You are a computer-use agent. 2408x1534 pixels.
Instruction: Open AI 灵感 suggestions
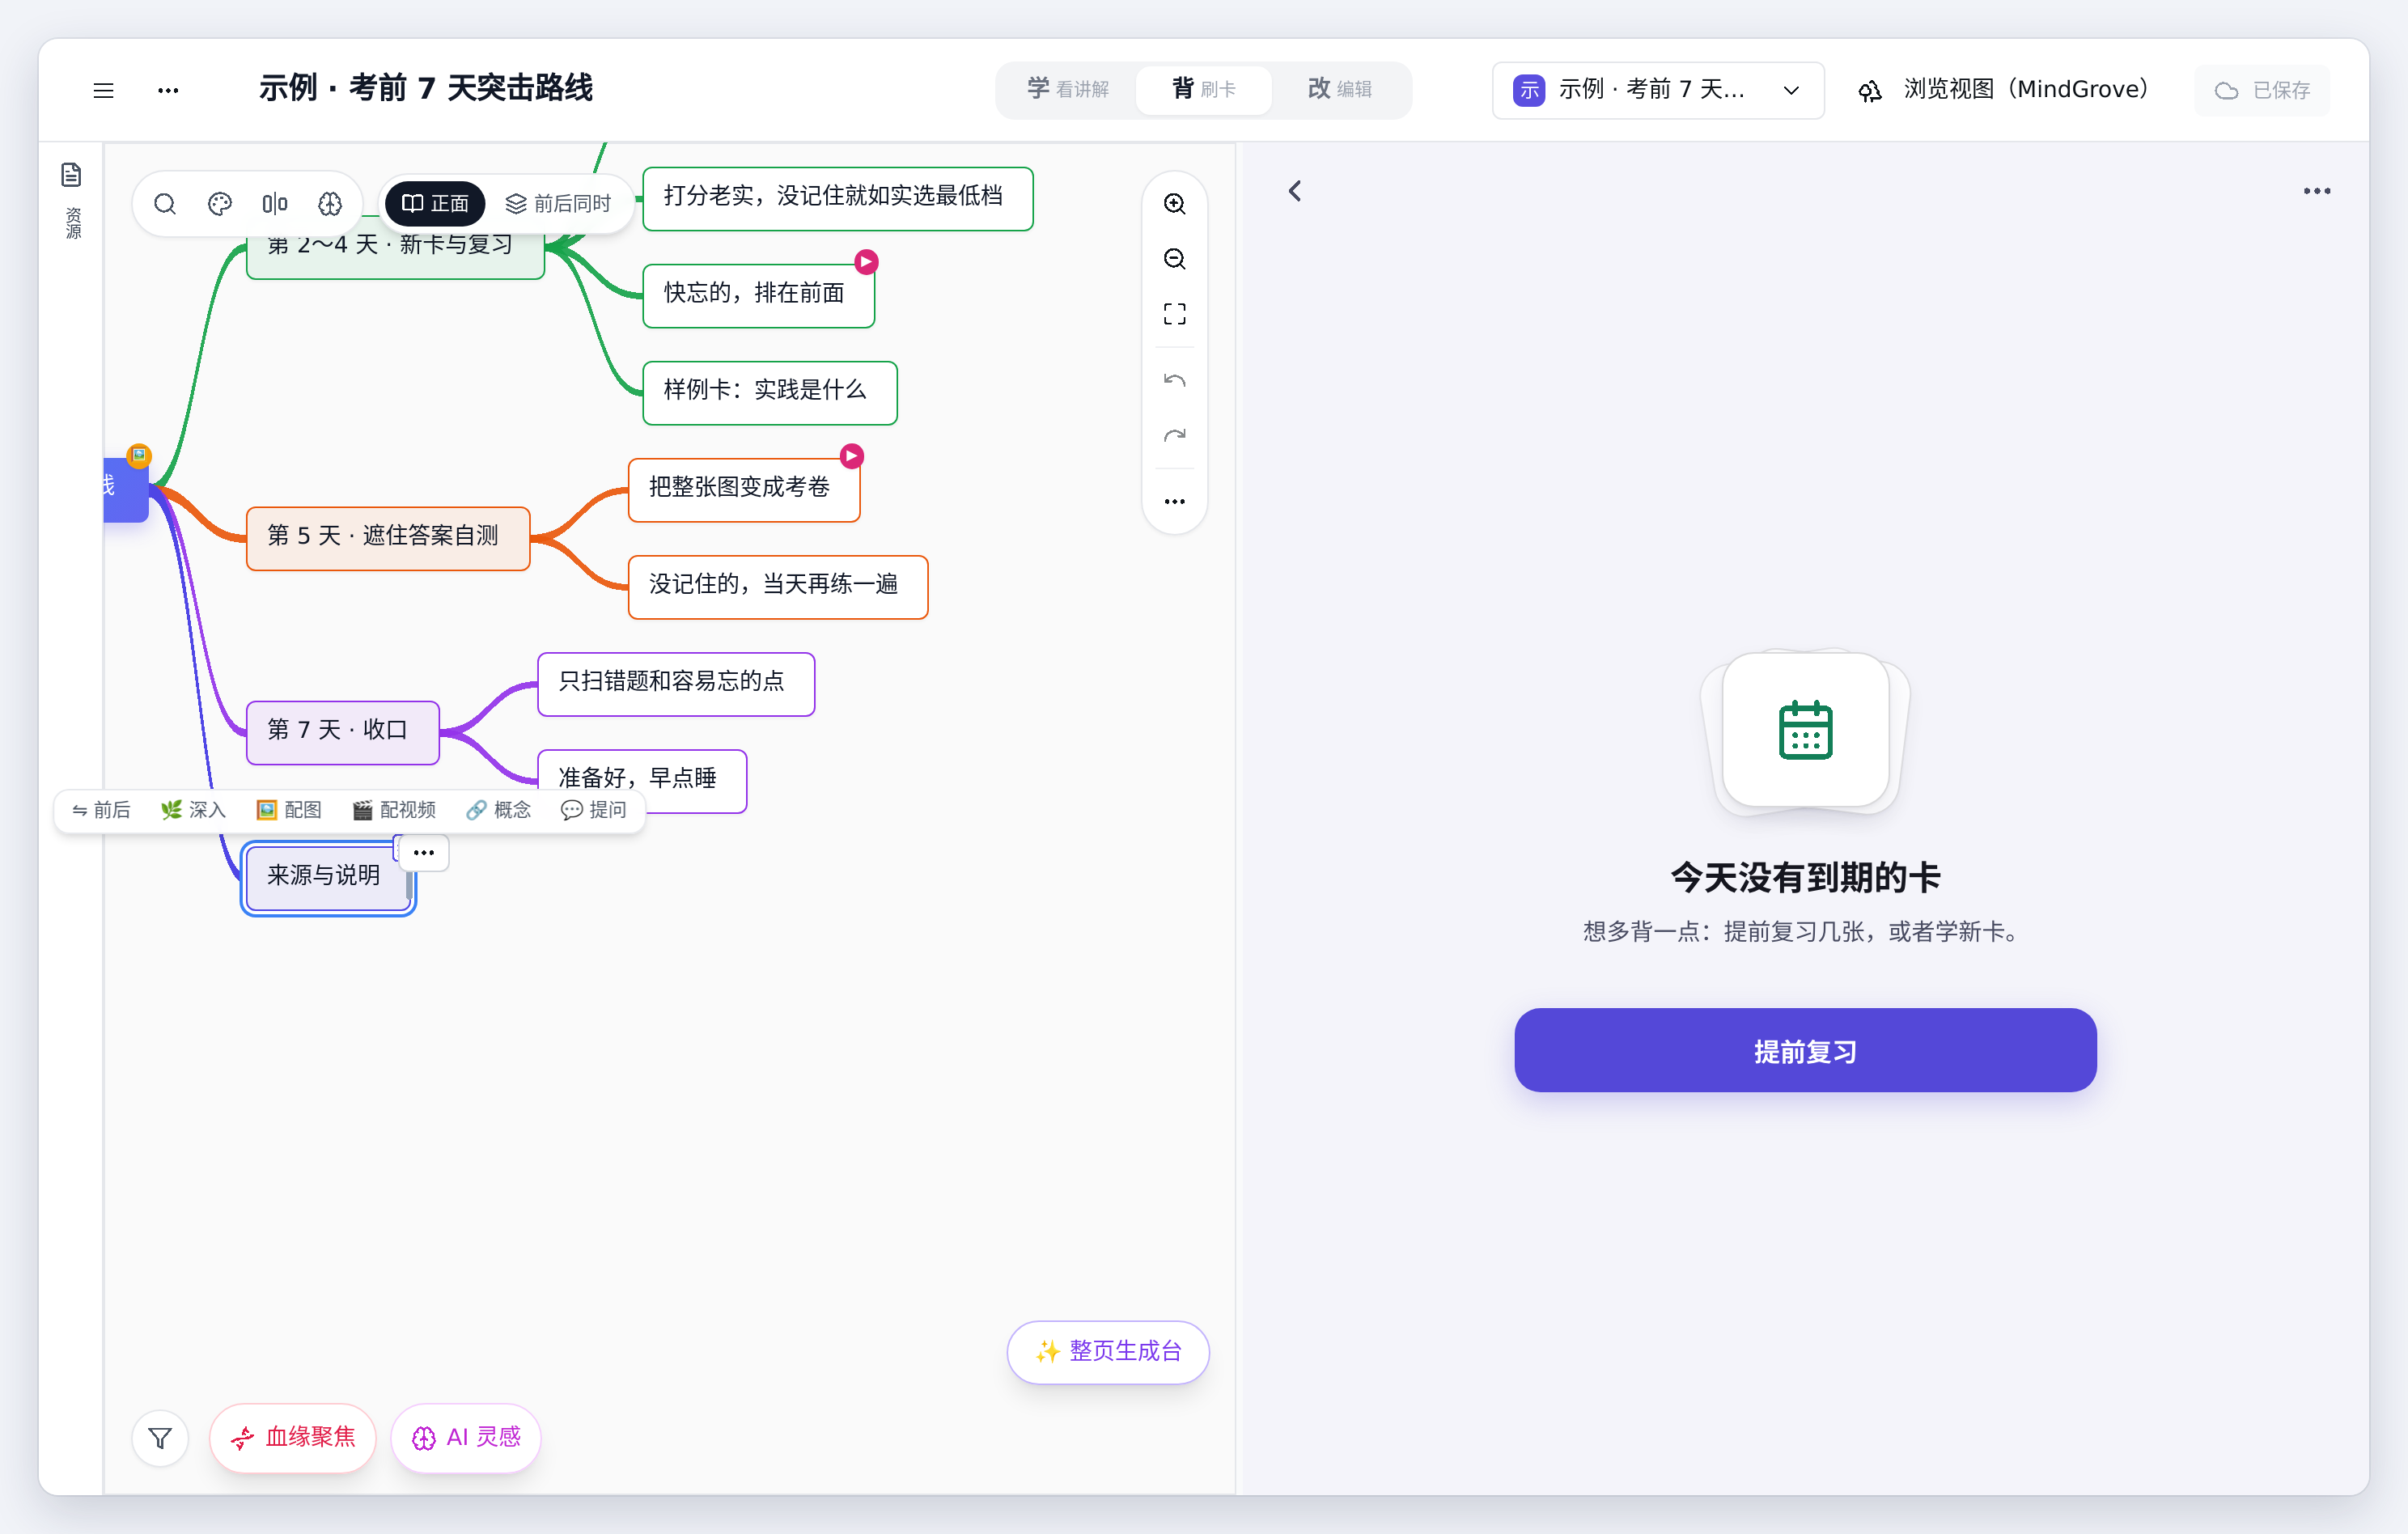tap(466, 1438)
